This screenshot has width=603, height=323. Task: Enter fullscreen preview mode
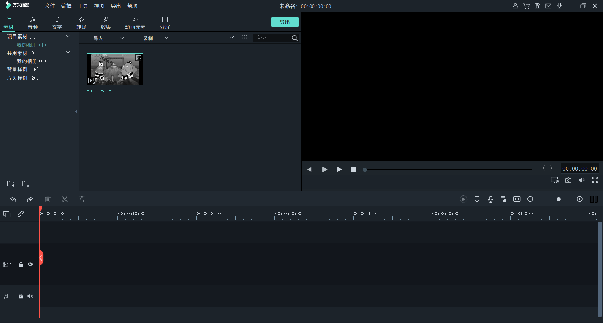click(595, 180)
